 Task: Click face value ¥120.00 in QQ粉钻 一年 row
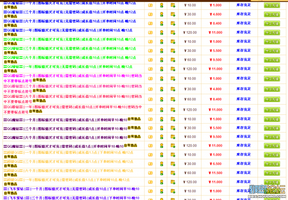[190, 110]
